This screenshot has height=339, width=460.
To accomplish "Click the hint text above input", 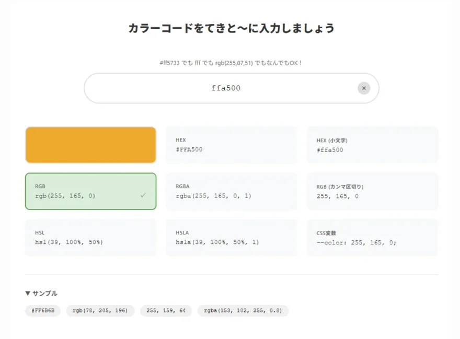I will click(231, 63).
